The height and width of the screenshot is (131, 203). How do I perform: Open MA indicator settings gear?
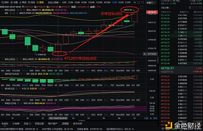(x=14, y=13)
